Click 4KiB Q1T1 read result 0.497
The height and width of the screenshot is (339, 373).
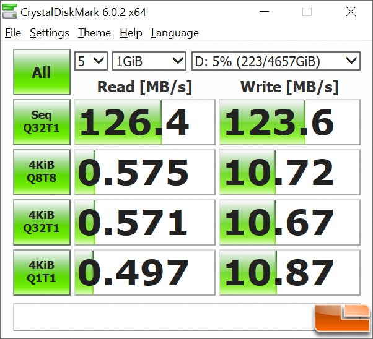[x=145, y=272]
